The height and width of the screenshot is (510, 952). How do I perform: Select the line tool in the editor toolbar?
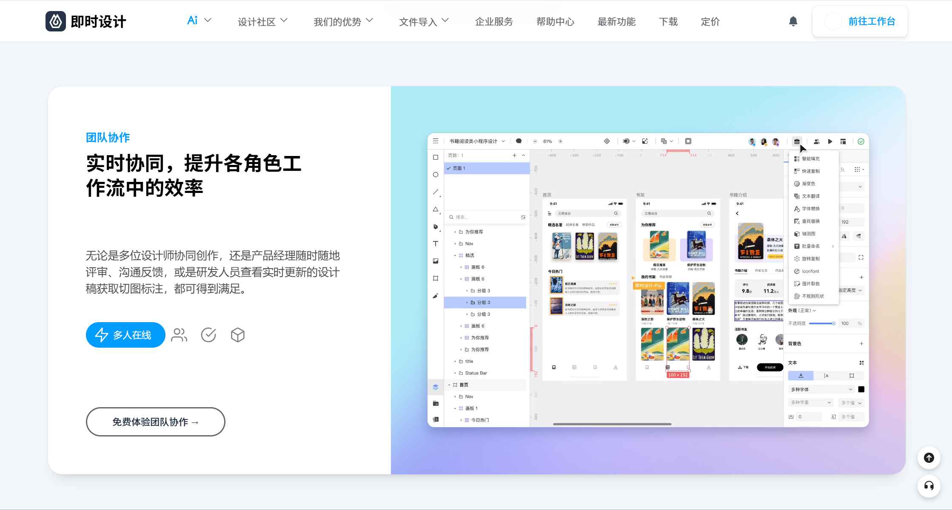pos(436,192)
